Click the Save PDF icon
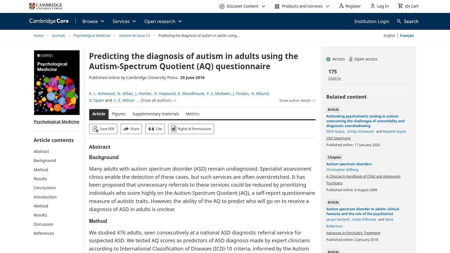Image resolution: width=450 pixels, height=253 pixels. click(x=96, y=129)
